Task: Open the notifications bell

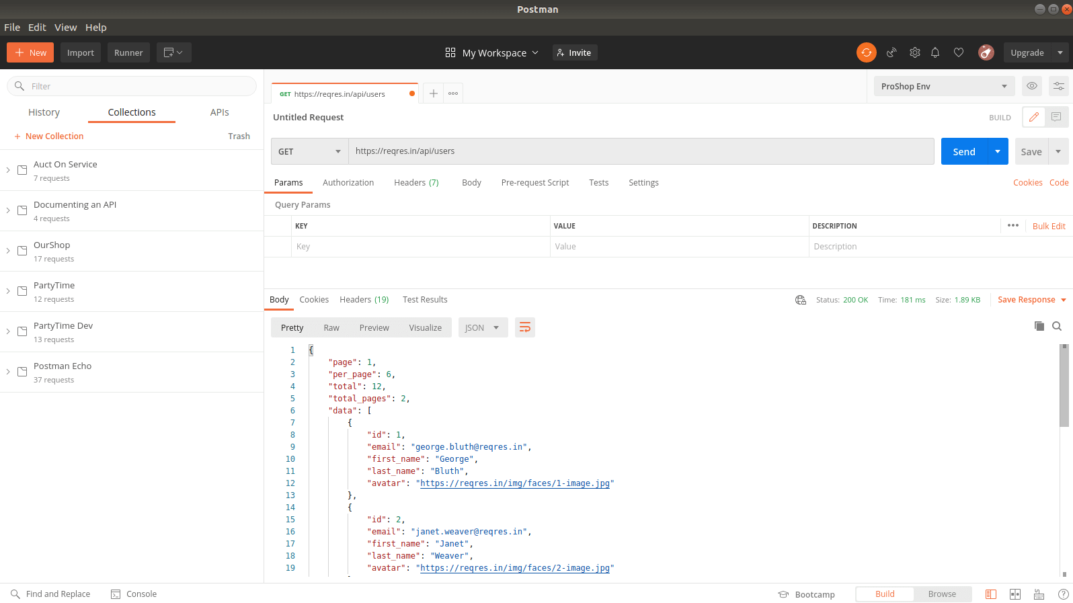Action: pos(935,52)
